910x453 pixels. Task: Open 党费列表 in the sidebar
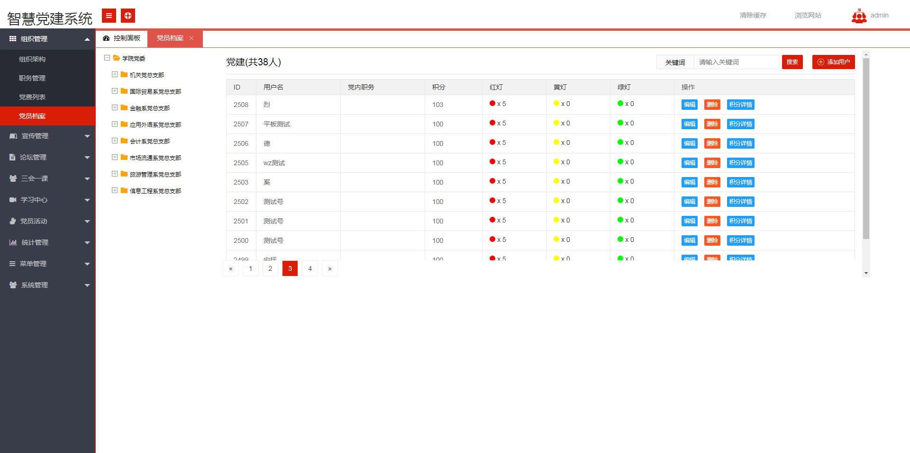(32, 97)
